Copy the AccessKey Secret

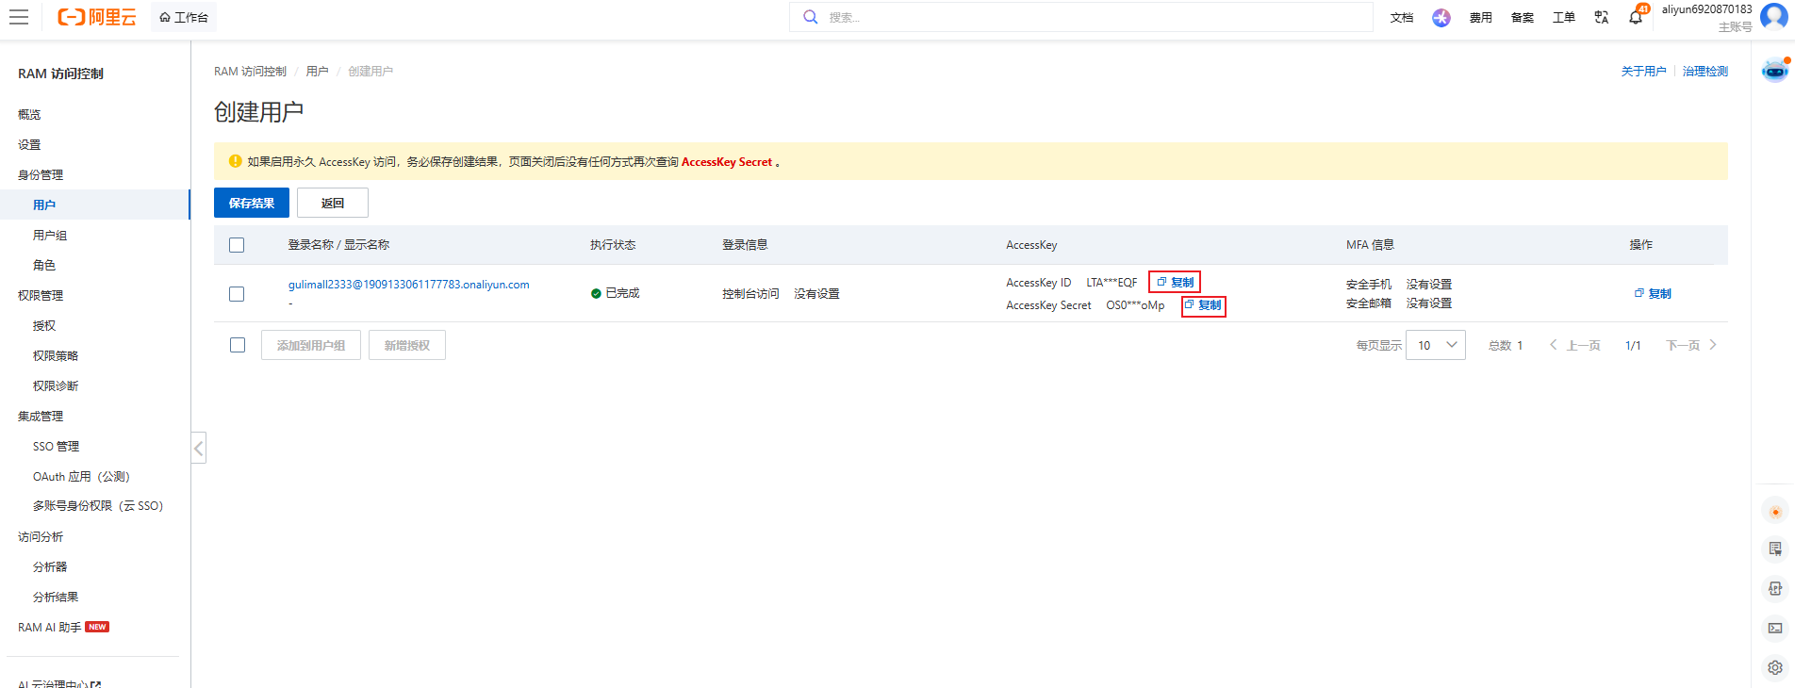pyautogui.click(x=1203, y=304)
